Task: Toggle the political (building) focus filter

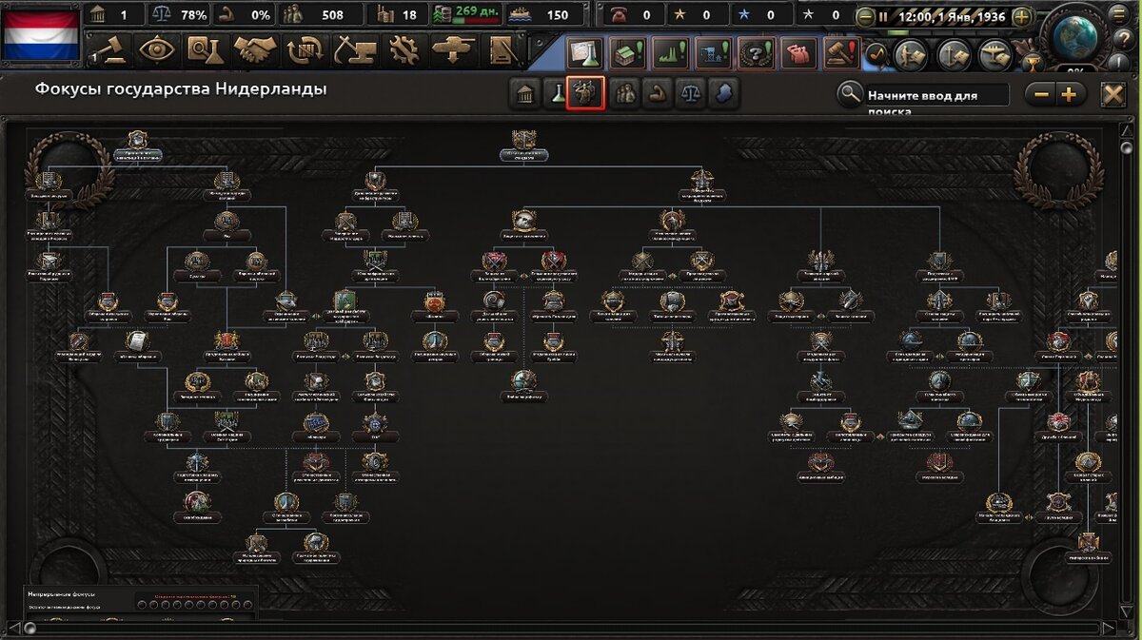Action: [x=524, y=94]
